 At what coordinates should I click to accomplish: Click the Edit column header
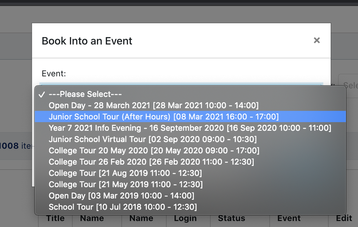pos(343,219)
